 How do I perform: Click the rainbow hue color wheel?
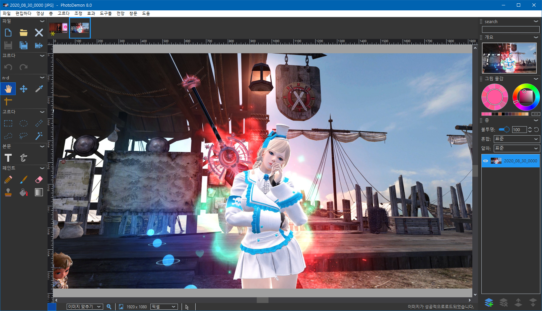[x=526, y=97]
